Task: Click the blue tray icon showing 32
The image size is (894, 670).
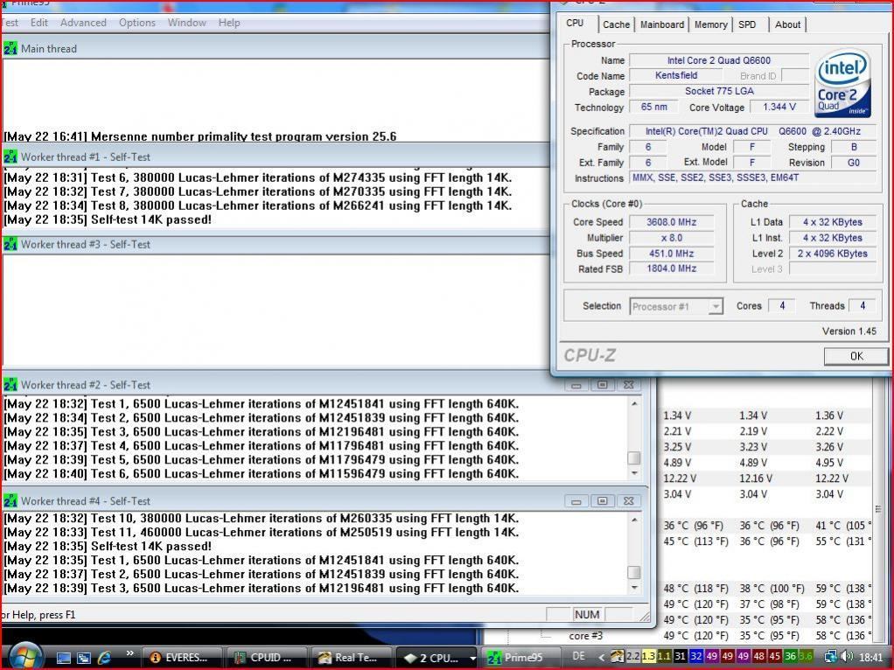Action: point(695,656)
